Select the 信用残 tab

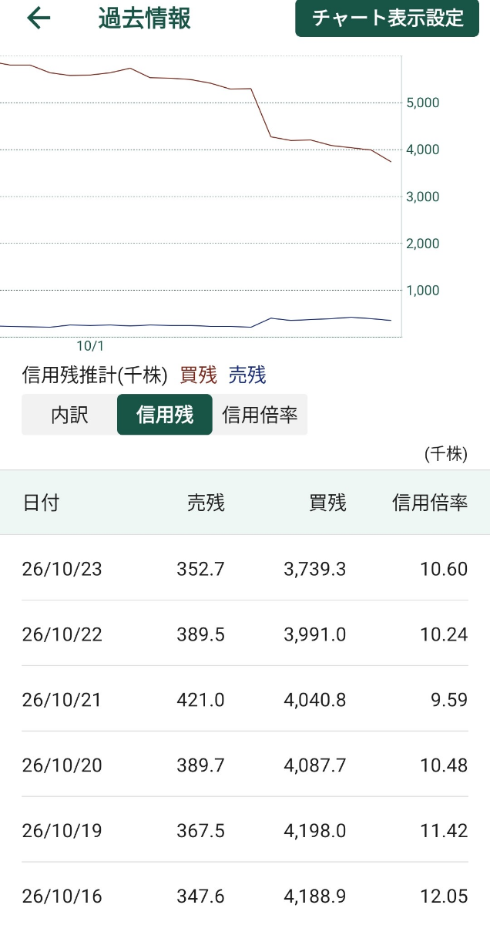[164, 415]
